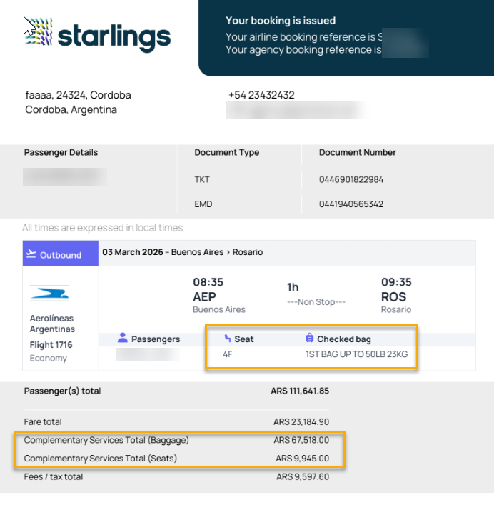Click the Passengers person icon
Screen dimensions: 494x505
pos(122,338)
